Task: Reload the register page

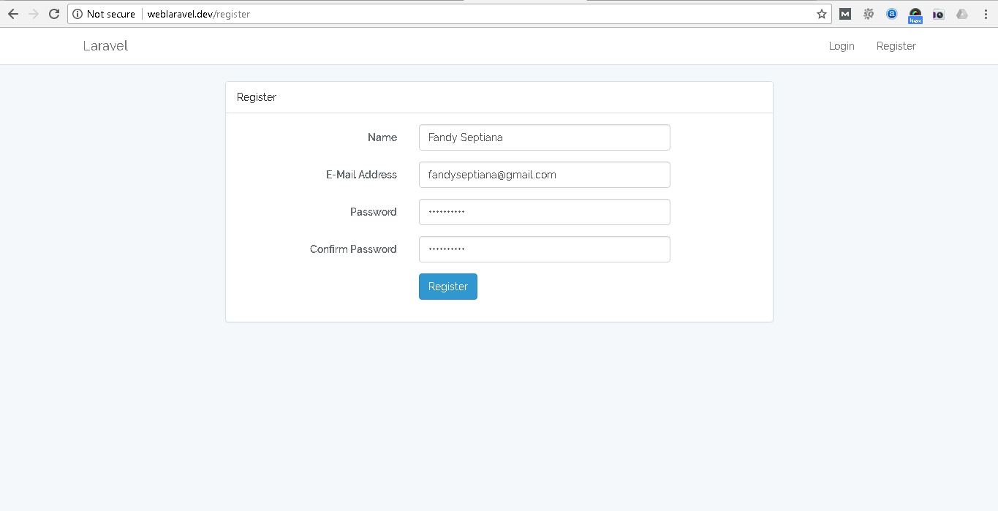Action: point(53,13)
